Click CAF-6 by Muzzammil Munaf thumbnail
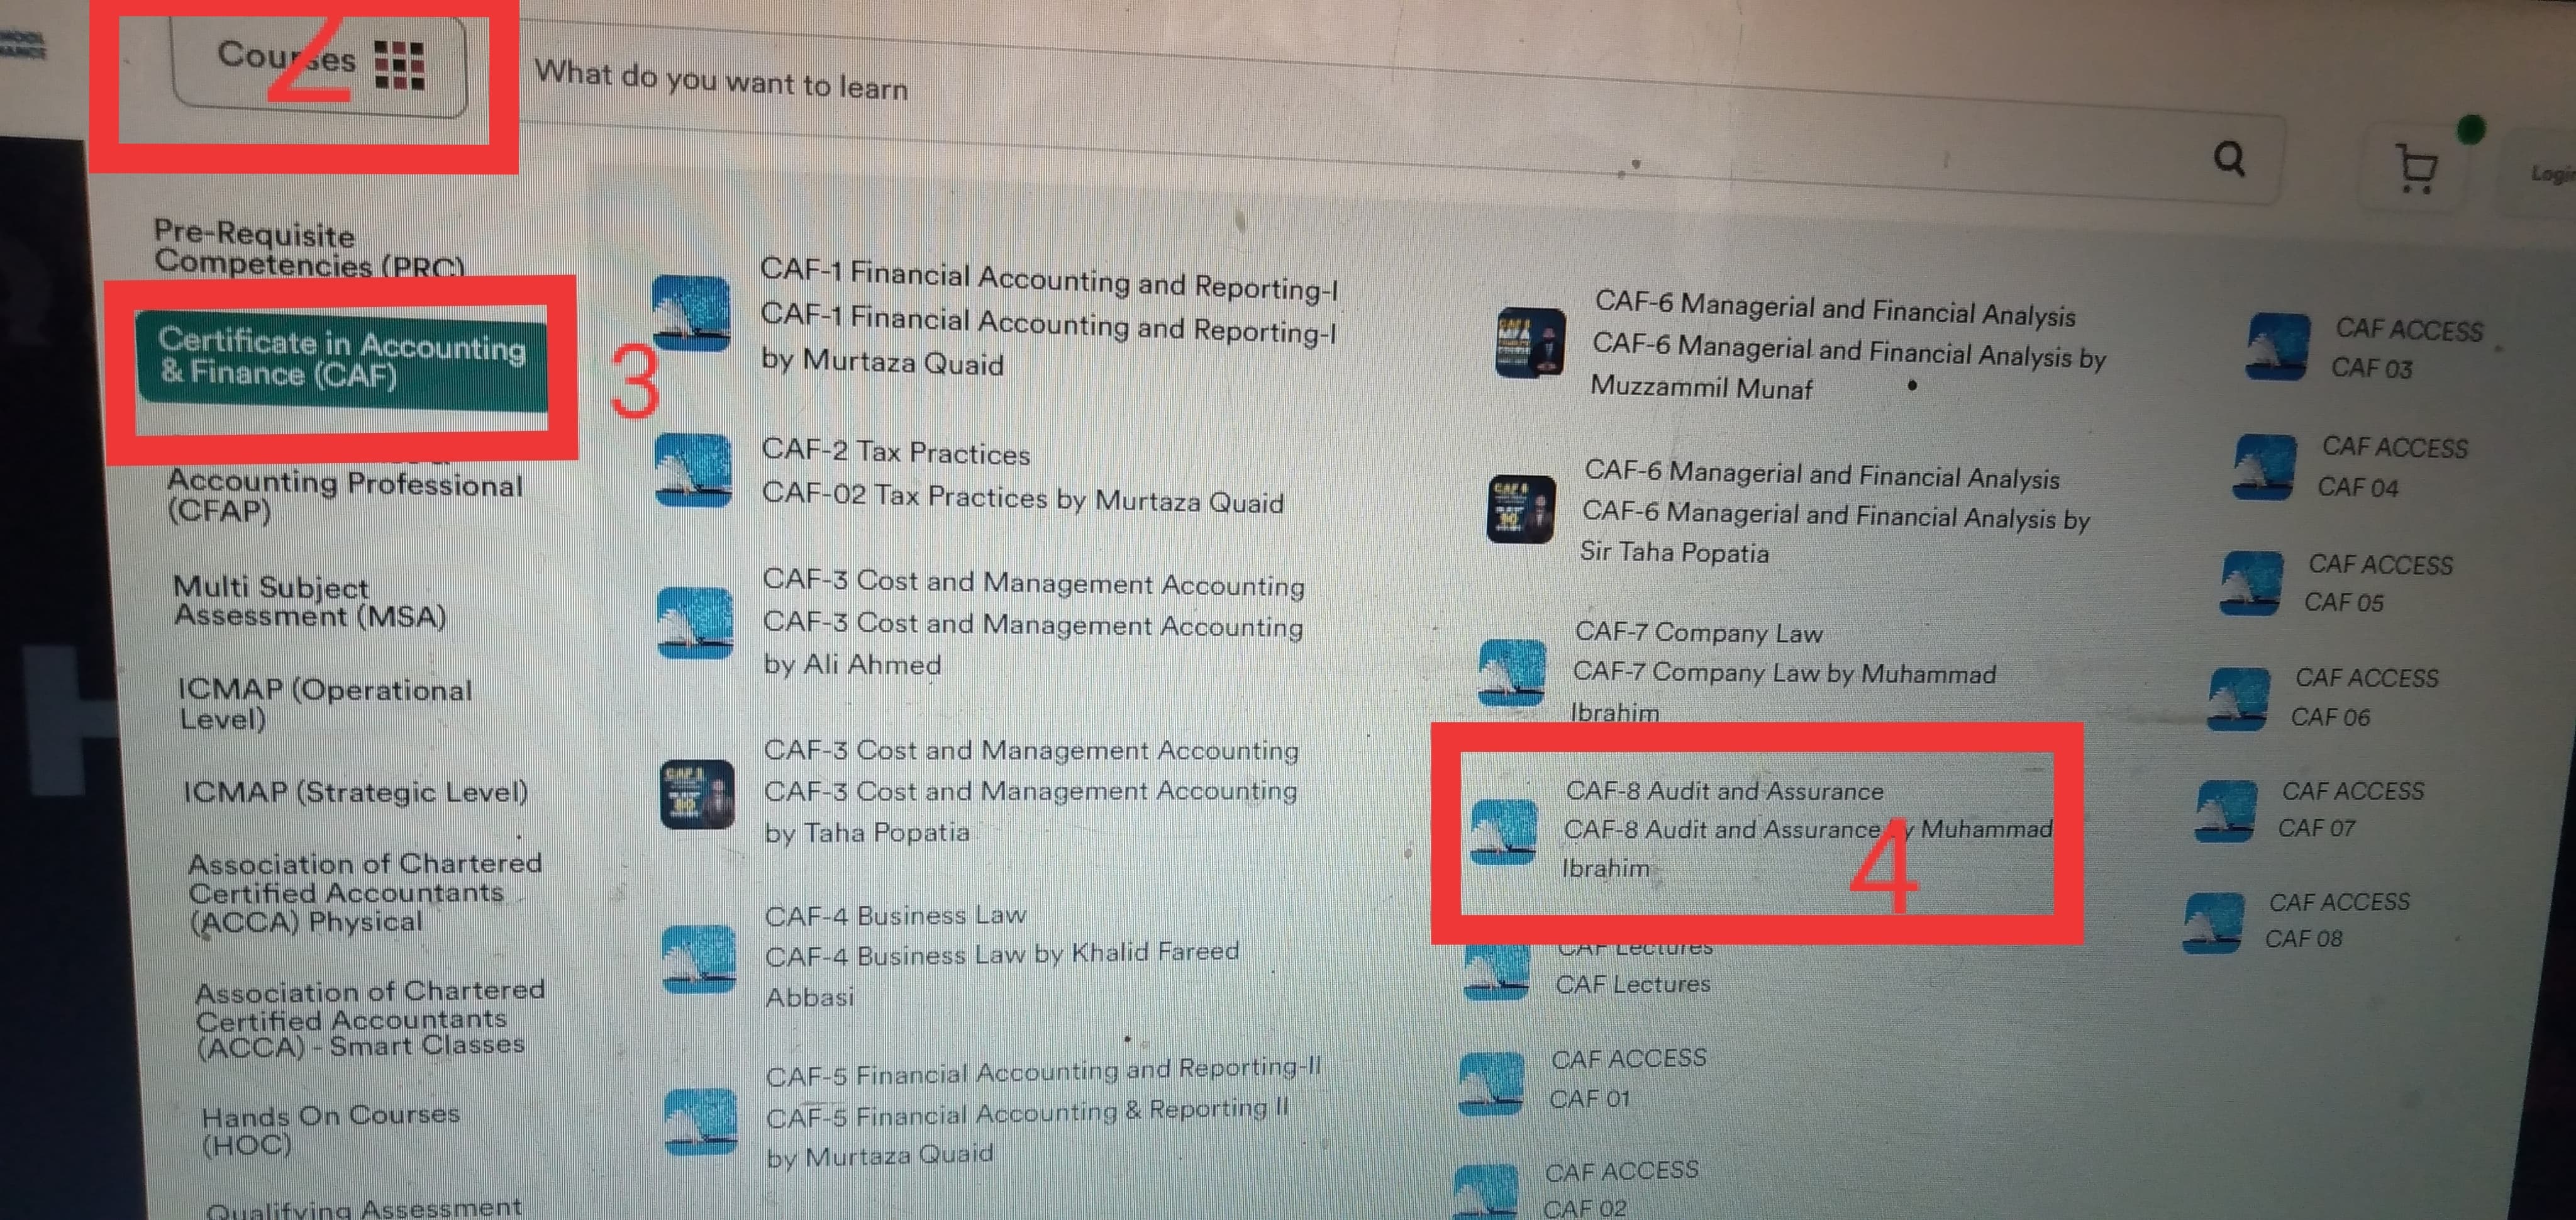This screenshot has height=1220, width=2576. (1529, 344)
